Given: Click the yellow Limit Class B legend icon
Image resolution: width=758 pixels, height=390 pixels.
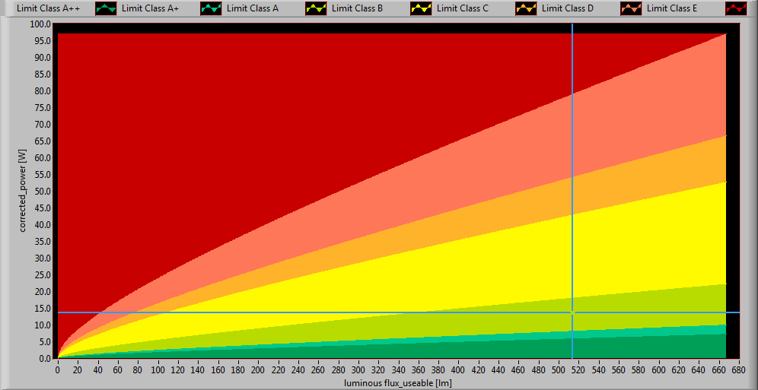Looking at the screenshot, I should tap(420, 8).
